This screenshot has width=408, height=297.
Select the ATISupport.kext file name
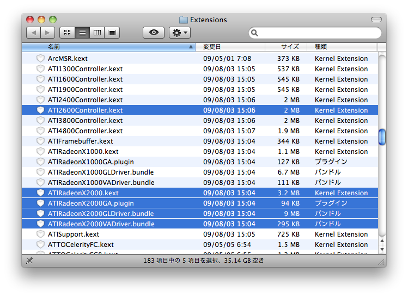click(x=74, y=234)
